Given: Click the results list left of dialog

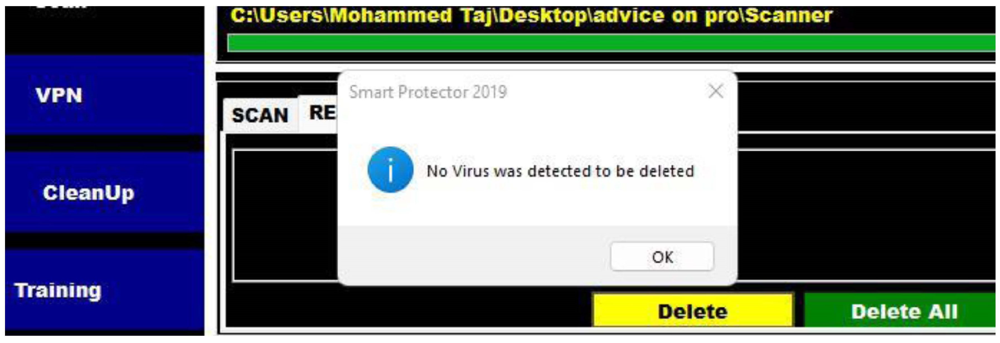Looking at the screenshot, I should pos(285,215).
